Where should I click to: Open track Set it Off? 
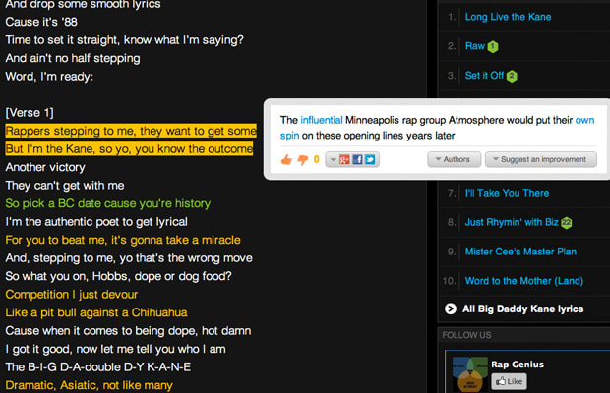click(x=484, y=76)
